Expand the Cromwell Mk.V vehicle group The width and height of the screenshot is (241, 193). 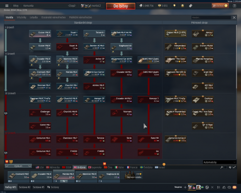point(40,73)
